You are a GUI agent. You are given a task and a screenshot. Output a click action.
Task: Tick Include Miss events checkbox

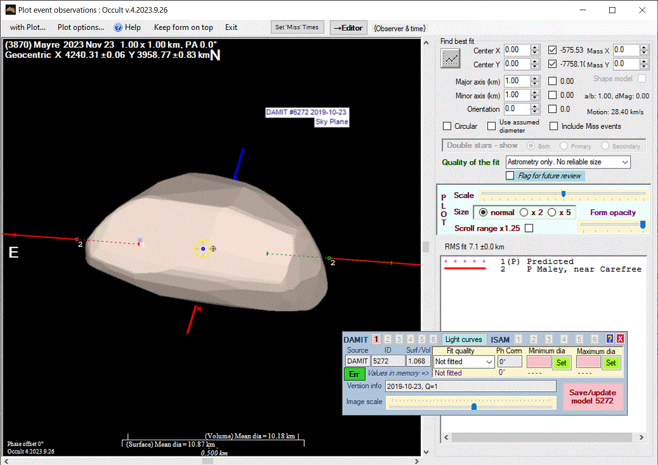click(554, 126)
